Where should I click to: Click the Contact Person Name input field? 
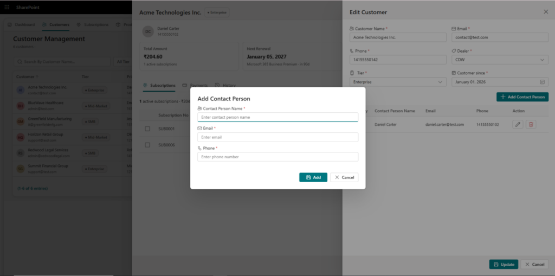(x=277, y=117)
